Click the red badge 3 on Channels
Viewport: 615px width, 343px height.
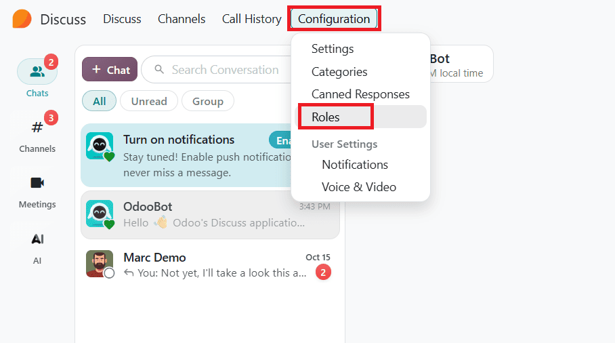51,118
